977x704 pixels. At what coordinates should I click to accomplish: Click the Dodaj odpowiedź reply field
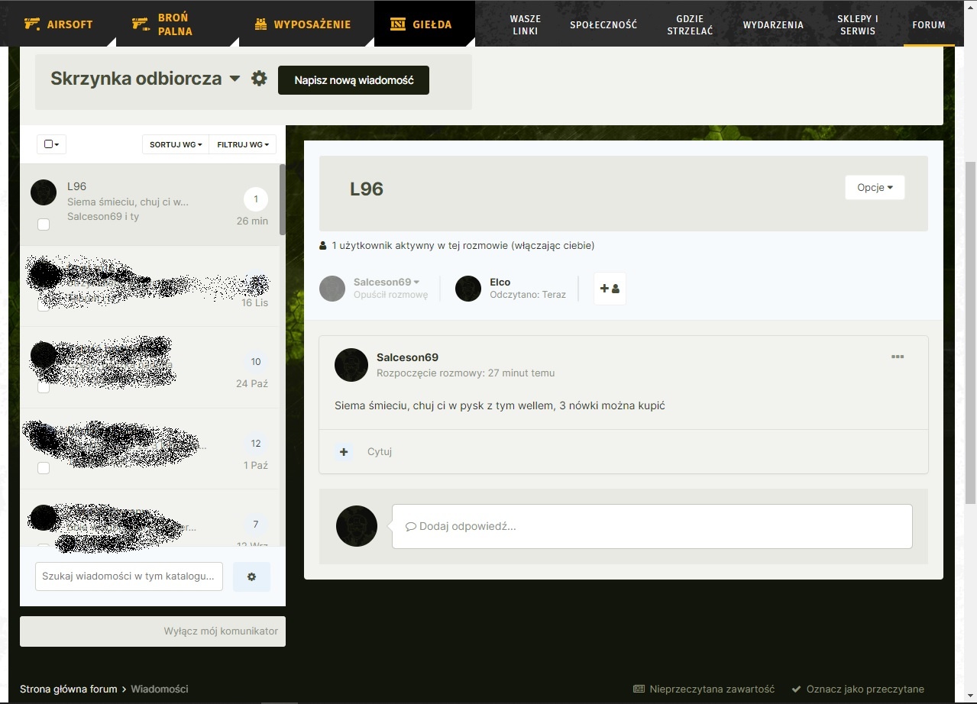tap(652, 526)
